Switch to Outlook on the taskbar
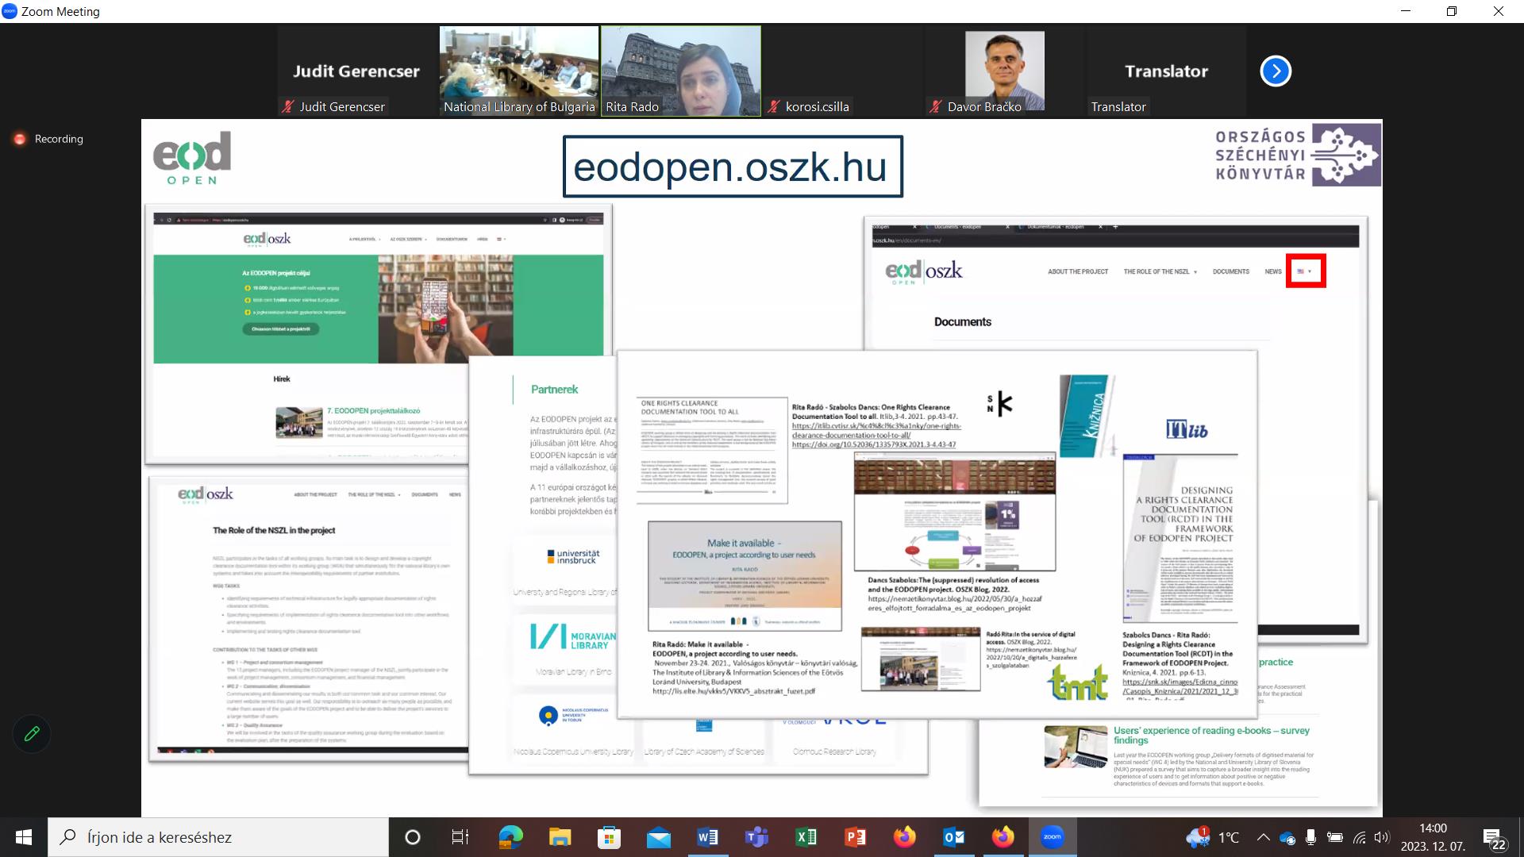This screenshot has width=1524, height=857. click(x=953, y=837)
